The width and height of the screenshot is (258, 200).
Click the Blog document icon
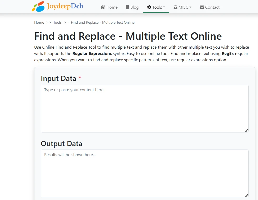tap(127, 7)
